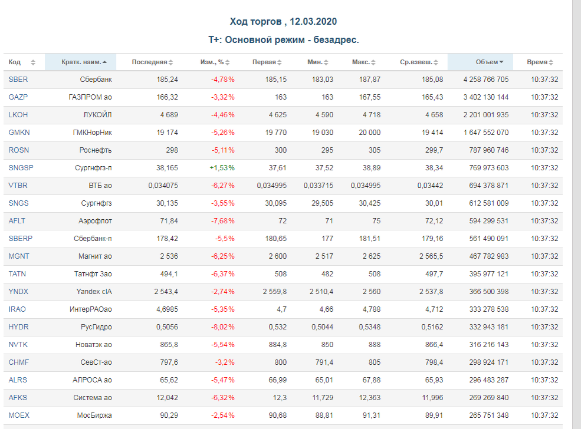Image resolution: width=581 pixels, height=429 pixels.
Task: Open YNDX ticker link
Action: pyautogui.click(x=18, y=292)
